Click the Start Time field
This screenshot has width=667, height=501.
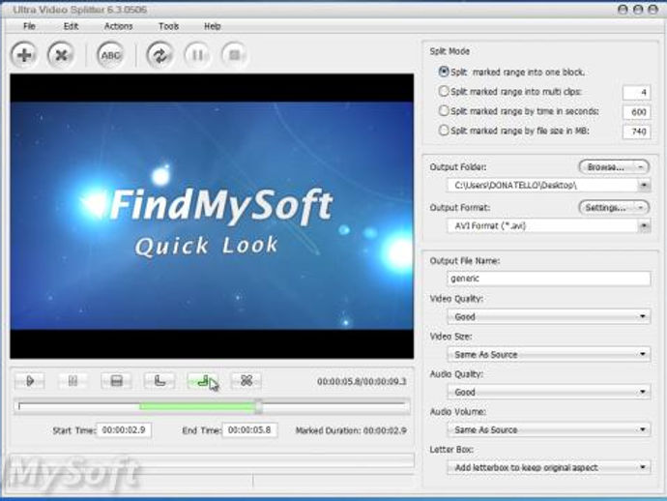click(124, 430)
